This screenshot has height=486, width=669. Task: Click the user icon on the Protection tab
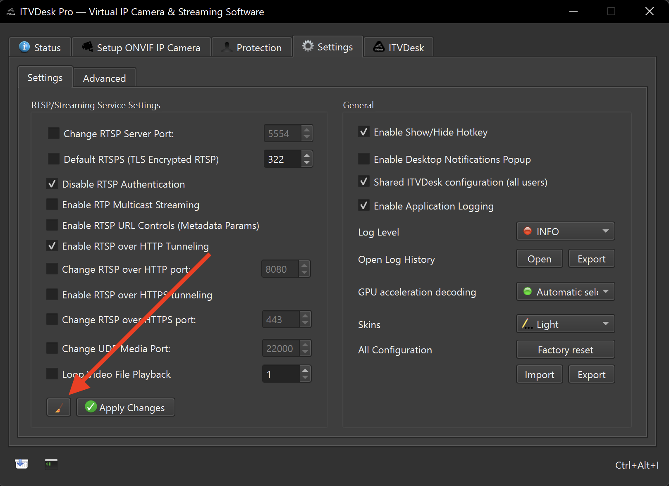point(227,48)
